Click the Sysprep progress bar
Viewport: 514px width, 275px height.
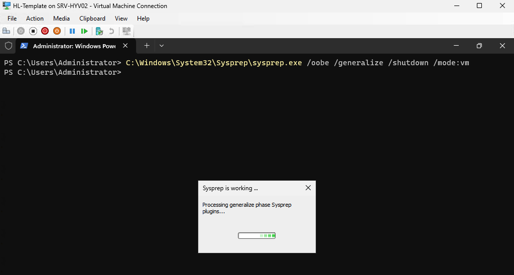[x=256, y=235]
